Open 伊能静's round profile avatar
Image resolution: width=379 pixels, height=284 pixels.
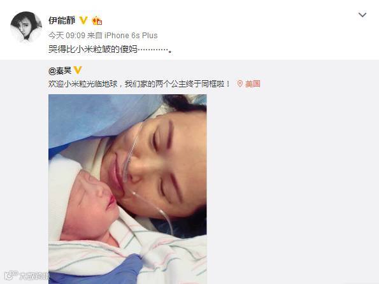click(x=26, y=27)
